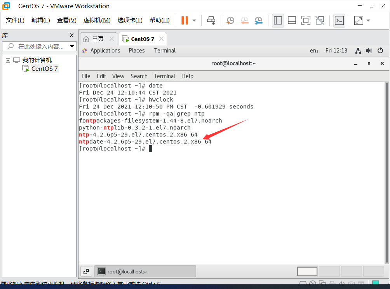Open the stretch guest dropdown arrow
This screenshot has height=289, width=390.
pos(368,21)
